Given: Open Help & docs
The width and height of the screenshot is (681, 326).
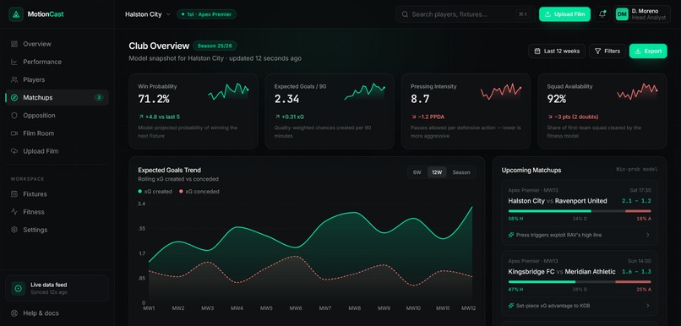Looking at the screenshot, I should click(57, 313).
